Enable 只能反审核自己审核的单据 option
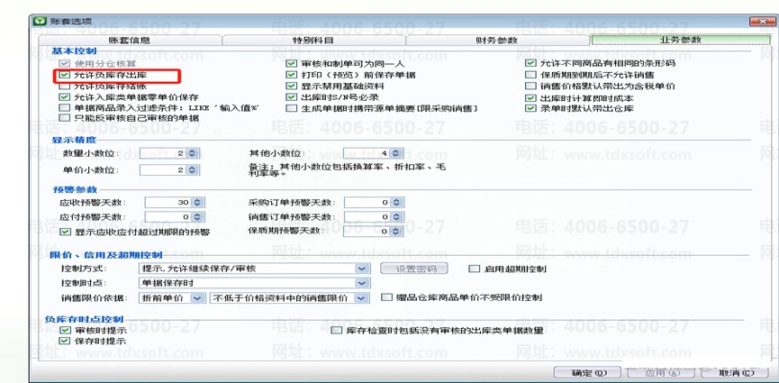This screenshot has width=779, height=383. pyautogui.click(x=65, y=117)
